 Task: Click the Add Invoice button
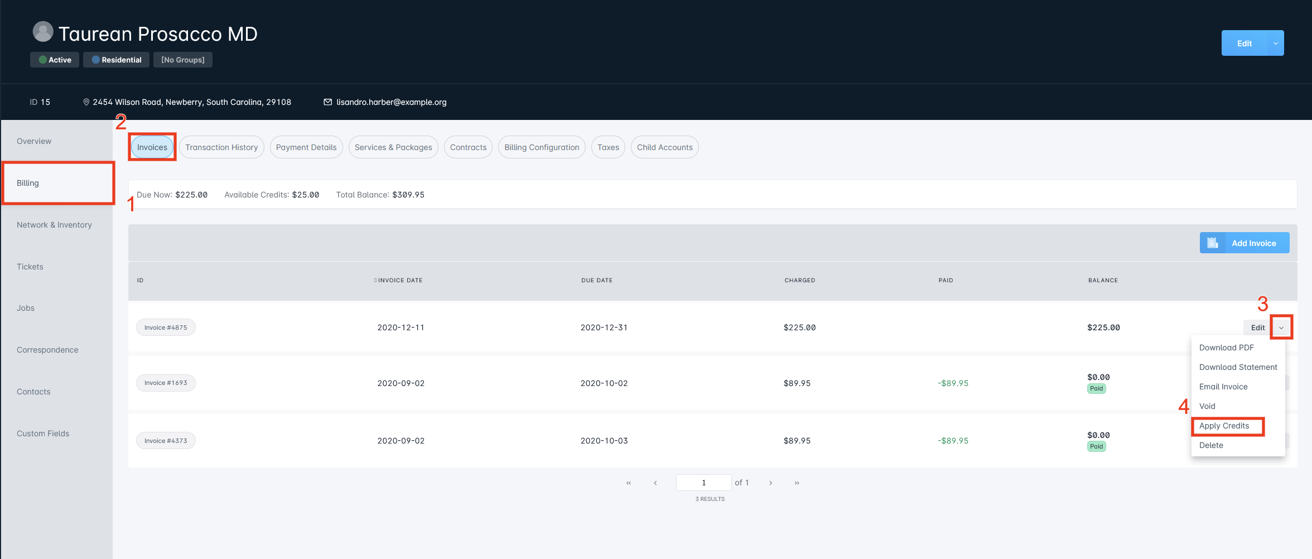pyautogui.click(x=1253, y=243)
